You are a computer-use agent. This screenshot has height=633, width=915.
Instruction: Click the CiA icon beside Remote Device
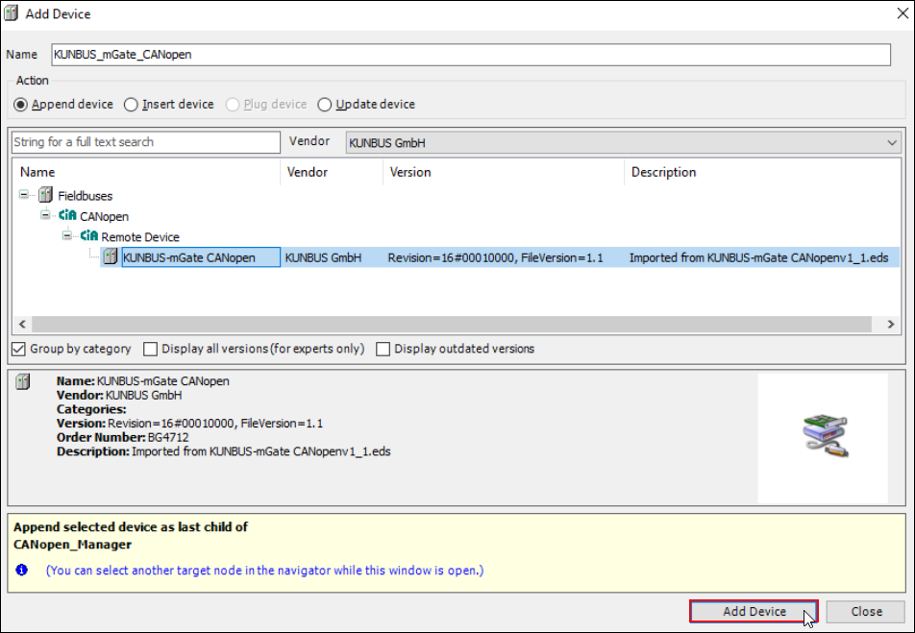[89, 235]
